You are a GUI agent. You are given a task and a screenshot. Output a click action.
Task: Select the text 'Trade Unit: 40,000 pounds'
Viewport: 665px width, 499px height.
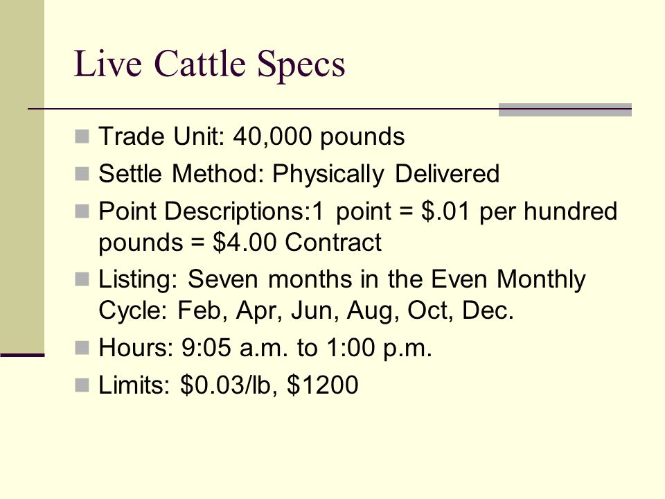[251, 137]
